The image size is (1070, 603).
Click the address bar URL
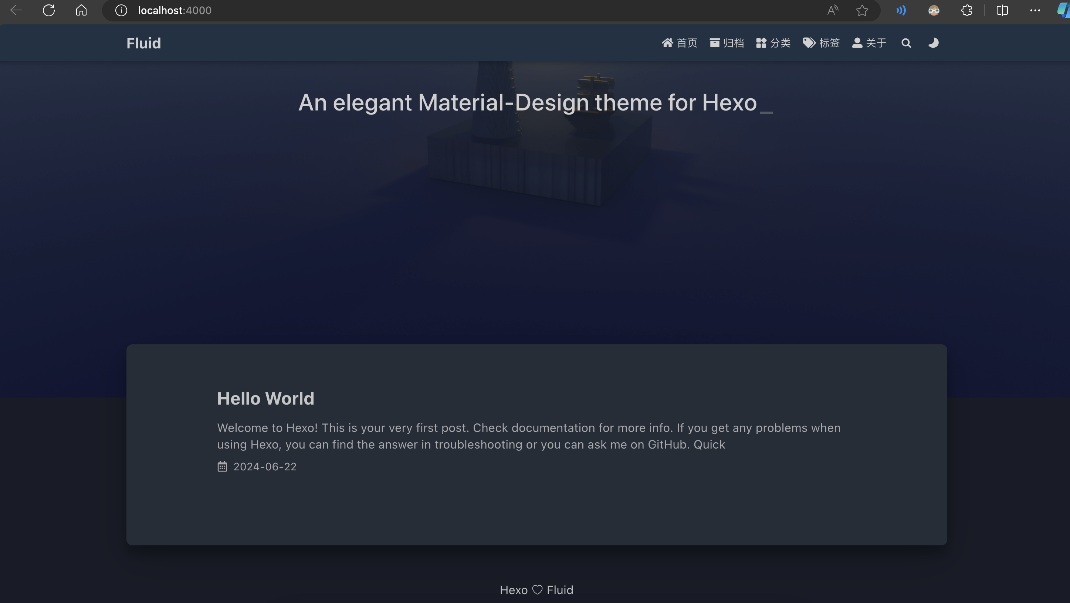pos(175,10)
